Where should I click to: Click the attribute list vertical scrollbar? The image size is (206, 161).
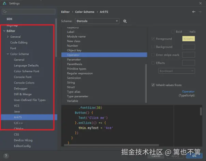146,83
